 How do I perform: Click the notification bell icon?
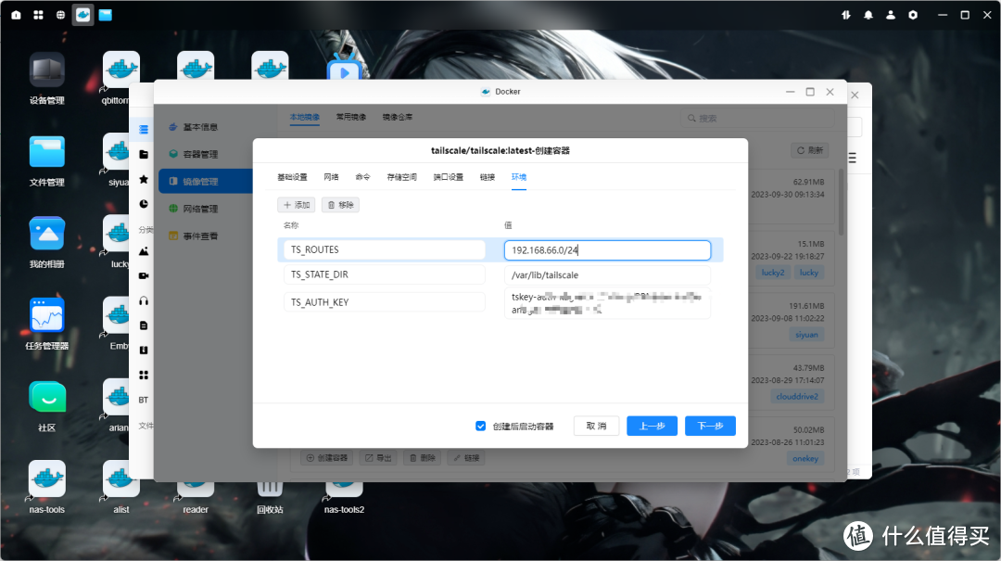click(x=868, y=15)
